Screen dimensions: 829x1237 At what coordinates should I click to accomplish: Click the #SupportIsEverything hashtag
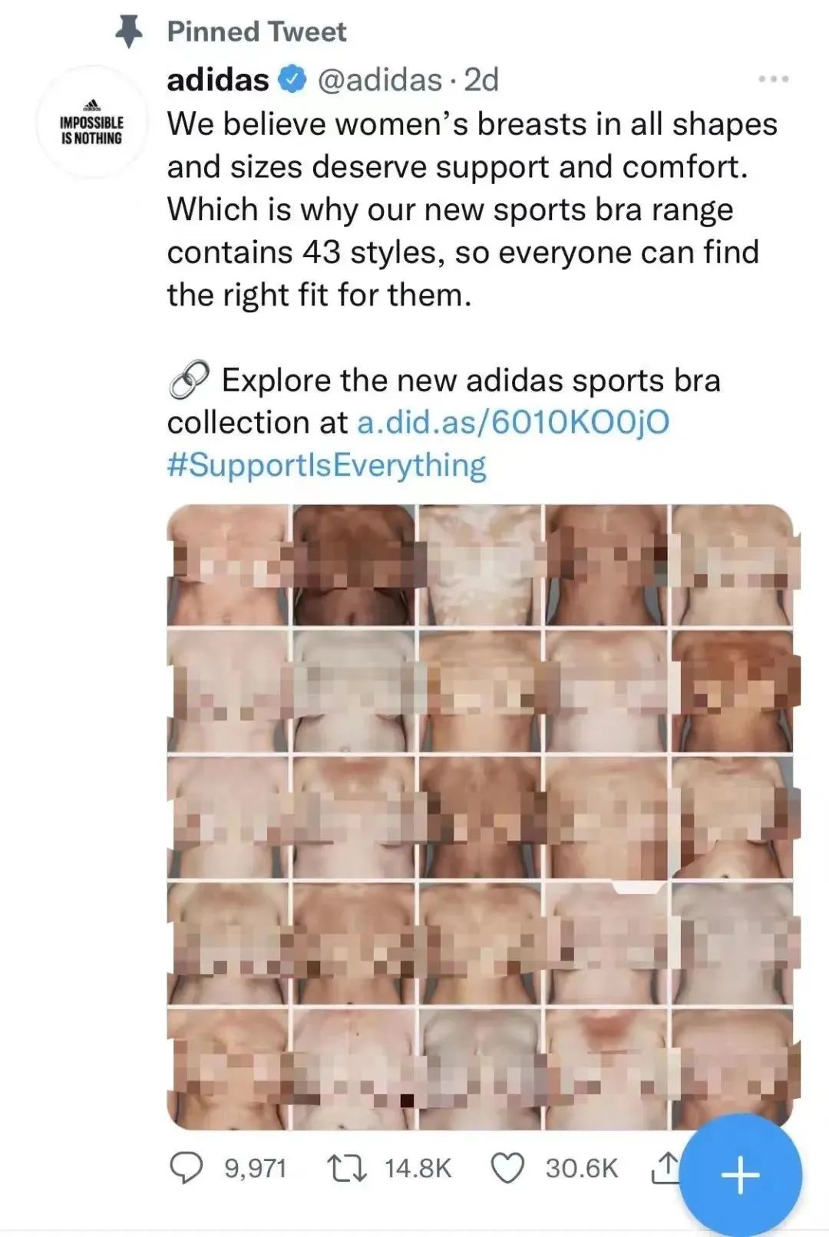[x=326, y=466]
